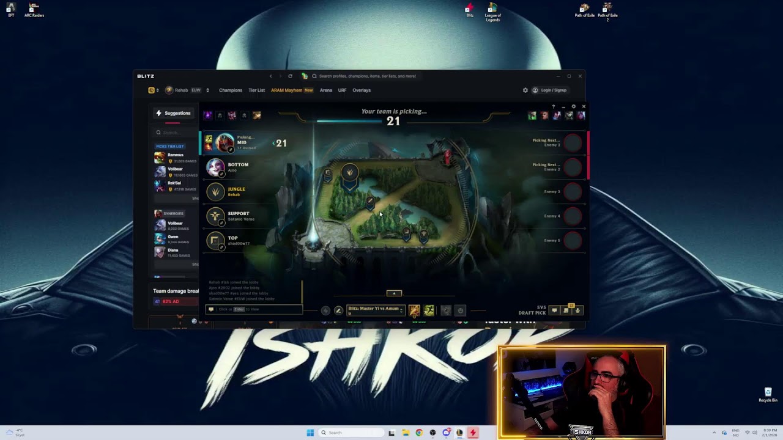Open the chat bubble icon in the lobby
783x440 pixels.
point(554,310)
